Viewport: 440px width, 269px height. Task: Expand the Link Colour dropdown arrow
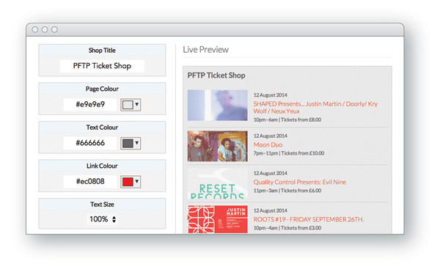click(136, 181)
